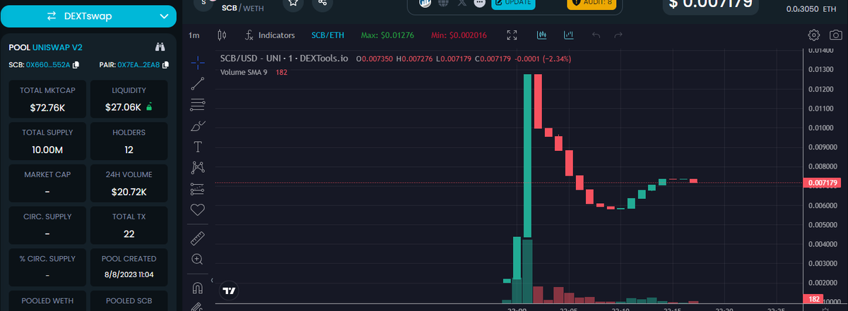Click the Total TX 22 card

click(x=129, y=225)
